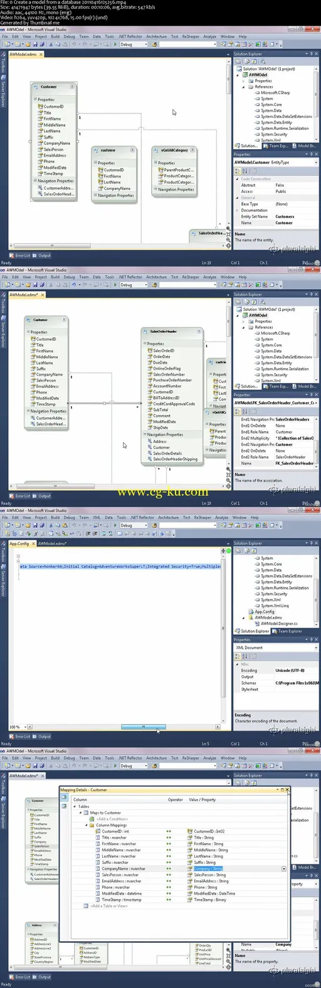Collapse Navigation Properties section of custview entity
The height and width of the screenshot is (988, 321).
95,195
